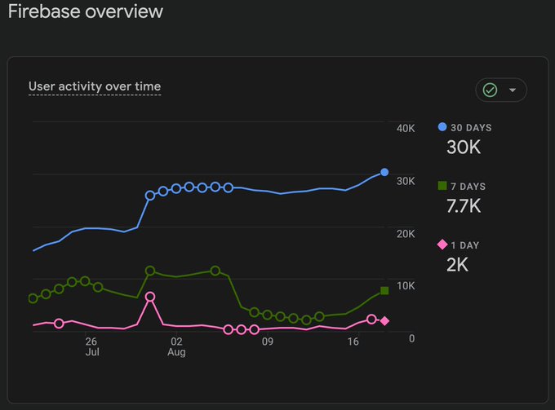The width and height of the screenshot is (555, 410).
Task: Open the 'User activity over time' card title
Action: click(95, 86)
